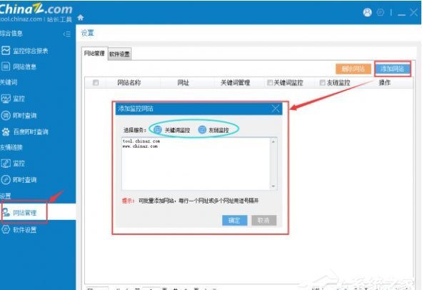The width and height of the screenshot is (422, 290).
Task: Click the text area scrollbar down arrow
Action: tap(273, 186)
